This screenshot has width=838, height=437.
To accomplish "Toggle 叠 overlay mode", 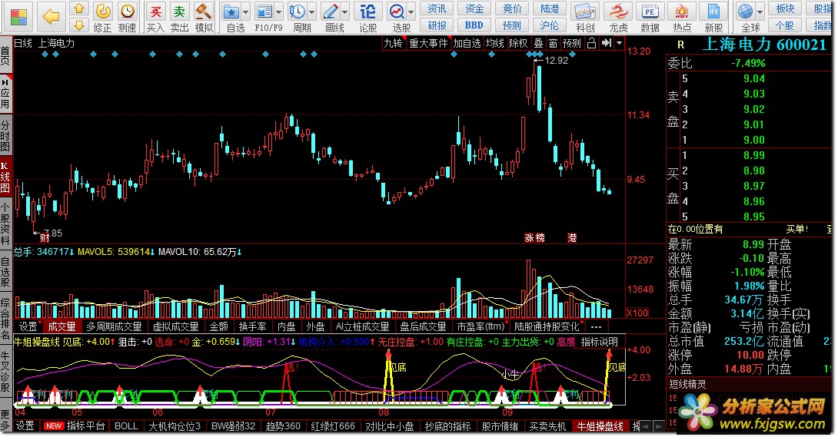I will pyautogui.click(x=539, y=43).
